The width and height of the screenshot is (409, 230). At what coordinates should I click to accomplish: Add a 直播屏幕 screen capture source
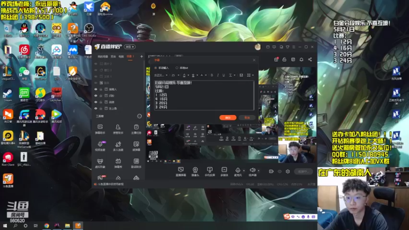(x=180, y=172)
